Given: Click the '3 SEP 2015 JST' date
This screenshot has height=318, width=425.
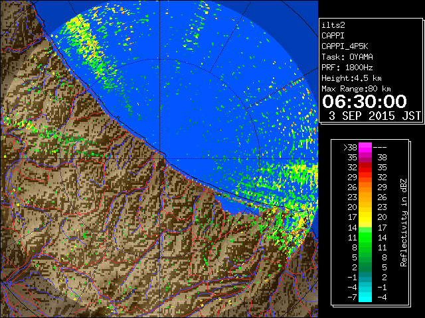Looking at the screenshot, I should [x=375, y=116].
